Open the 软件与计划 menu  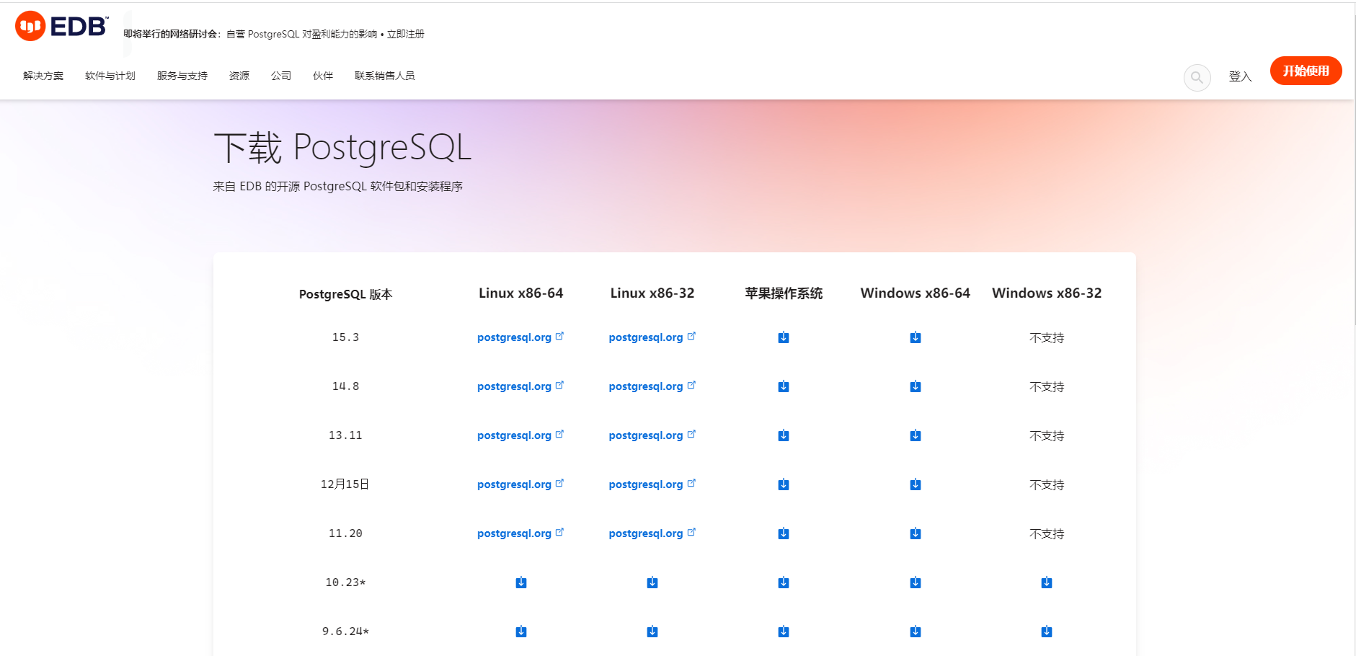point(110,76)
